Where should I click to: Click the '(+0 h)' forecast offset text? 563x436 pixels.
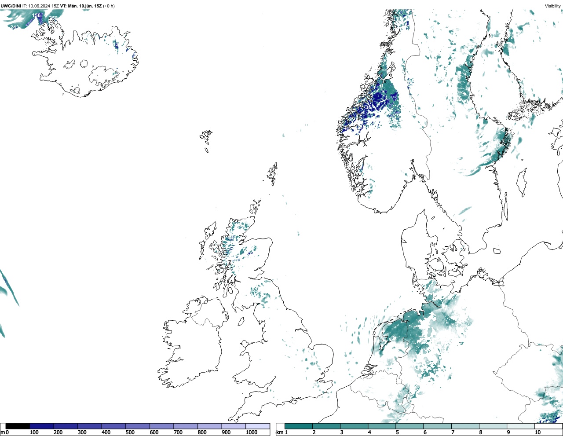point(109,6)
